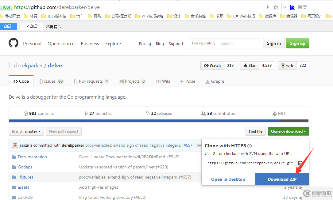Copy the clone URL with clipboard icon

click(x=300, y=163)
